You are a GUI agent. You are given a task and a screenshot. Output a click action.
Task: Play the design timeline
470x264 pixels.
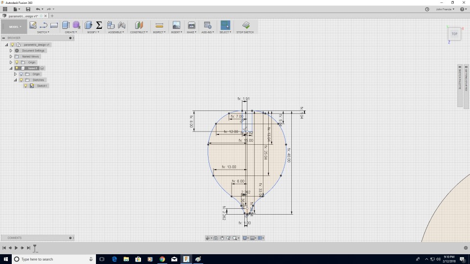(x=16, y=248)
